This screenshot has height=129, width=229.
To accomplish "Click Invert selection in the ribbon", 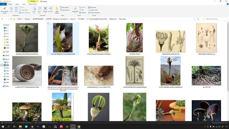I will [x=94, y=13].
